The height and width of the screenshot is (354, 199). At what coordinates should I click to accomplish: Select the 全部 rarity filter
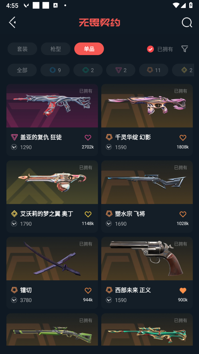coord(22,70)
